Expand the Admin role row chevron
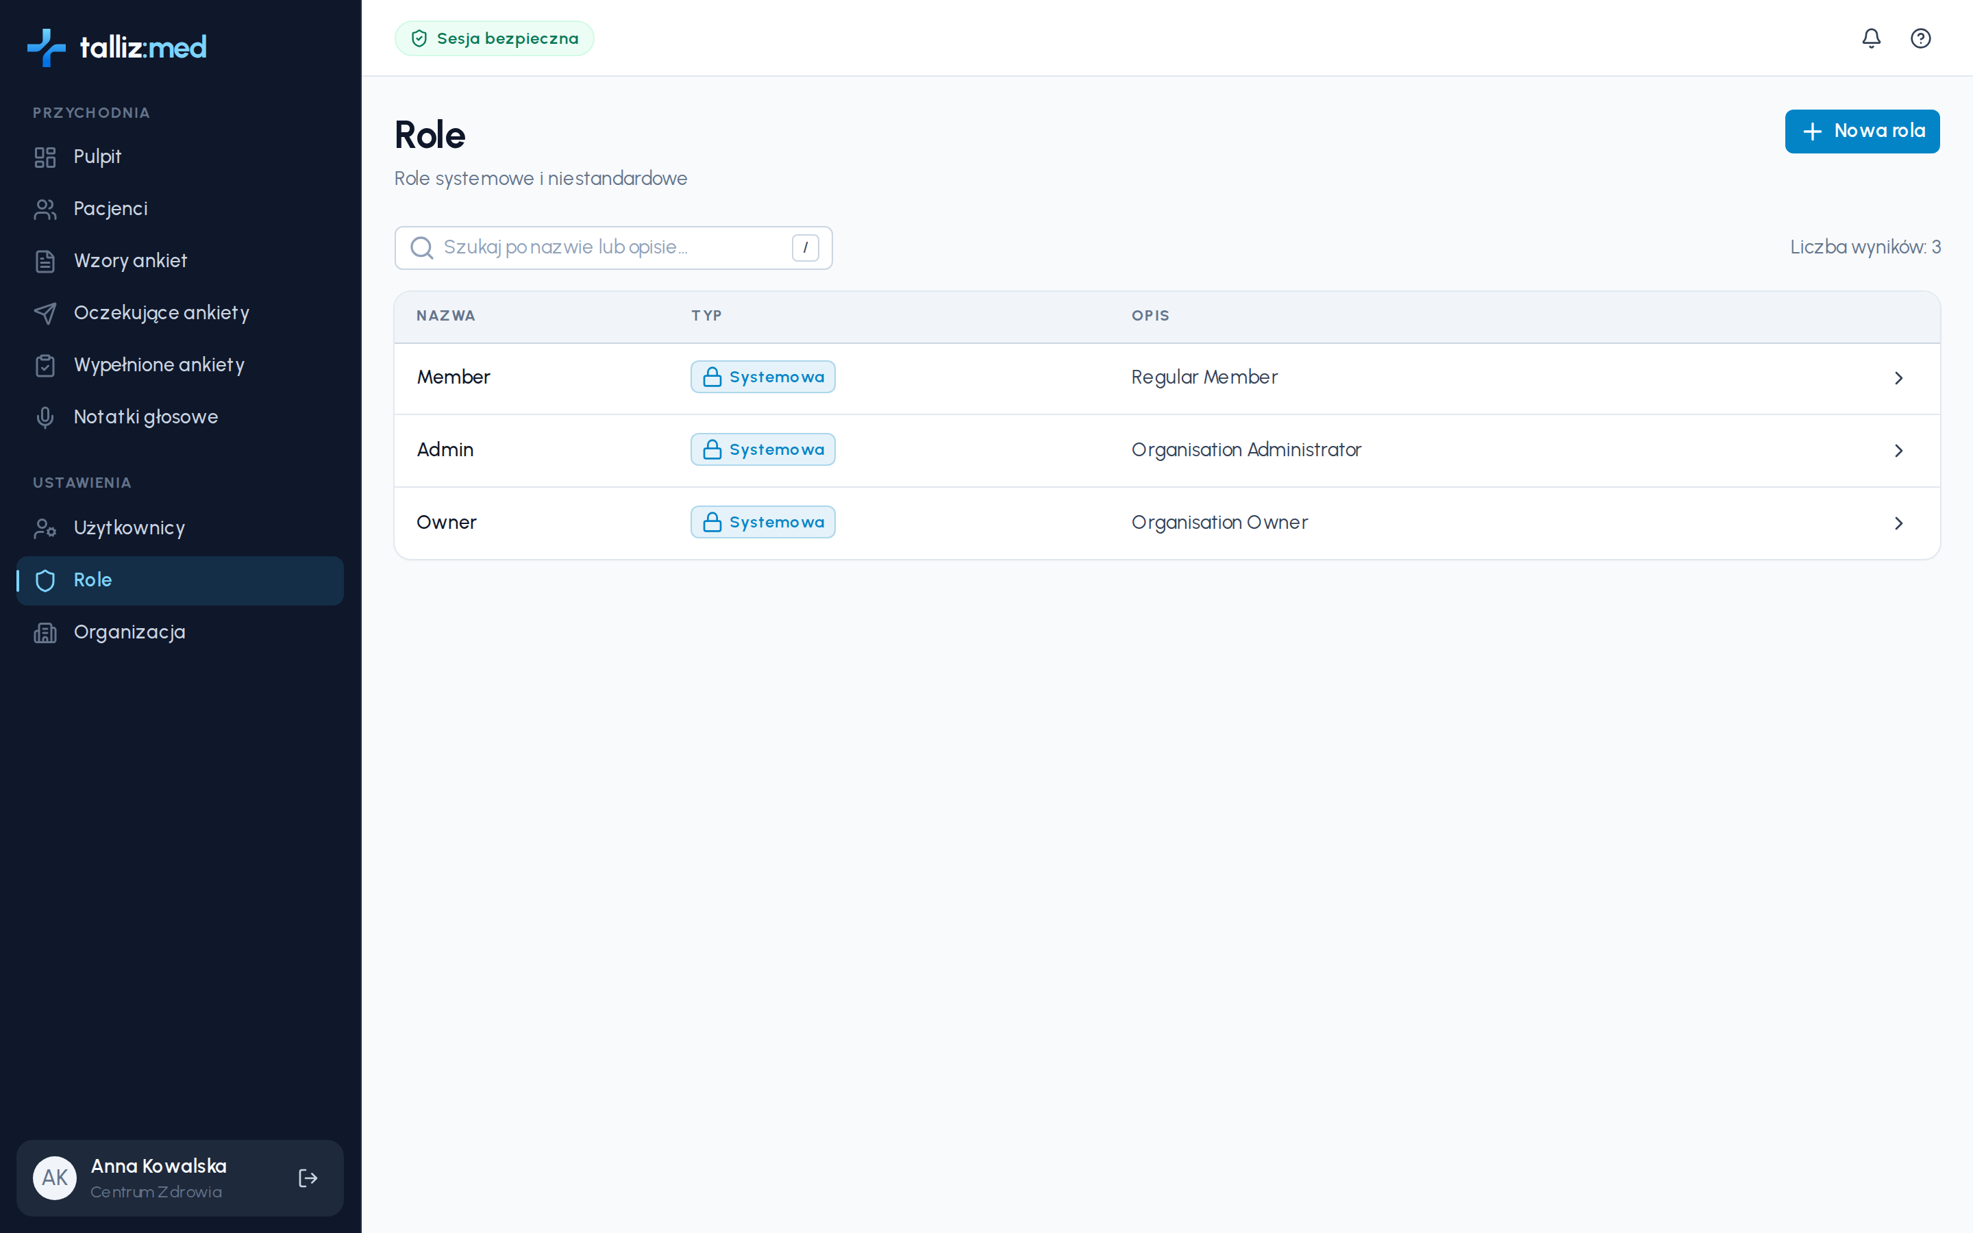Screen dimensions: 1973x1233 pos(1898,450)
